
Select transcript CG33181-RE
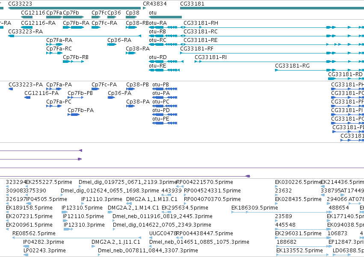click(274, 44)
